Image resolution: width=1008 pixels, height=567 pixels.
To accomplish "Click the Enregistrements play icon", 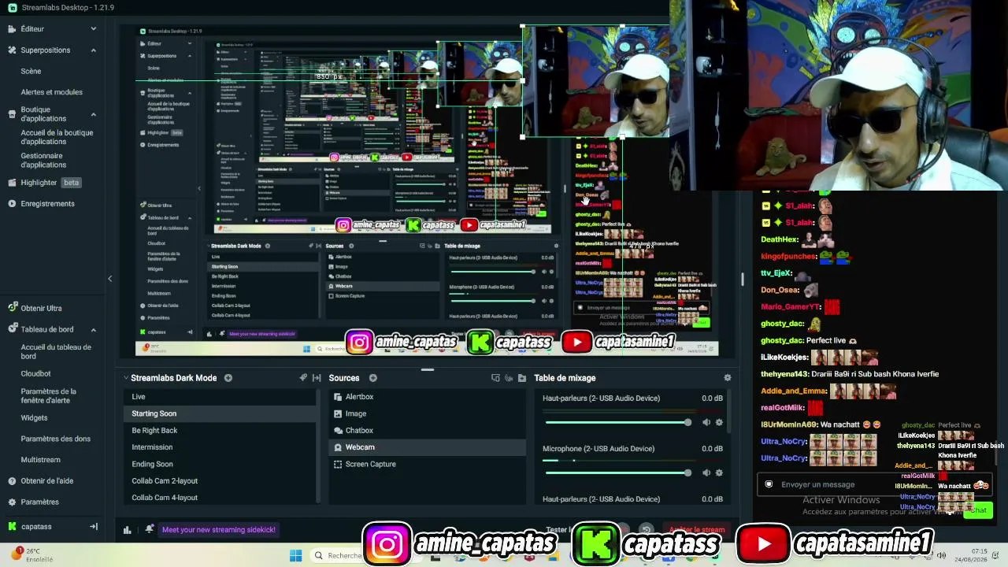I will click(x=12, y=204).
